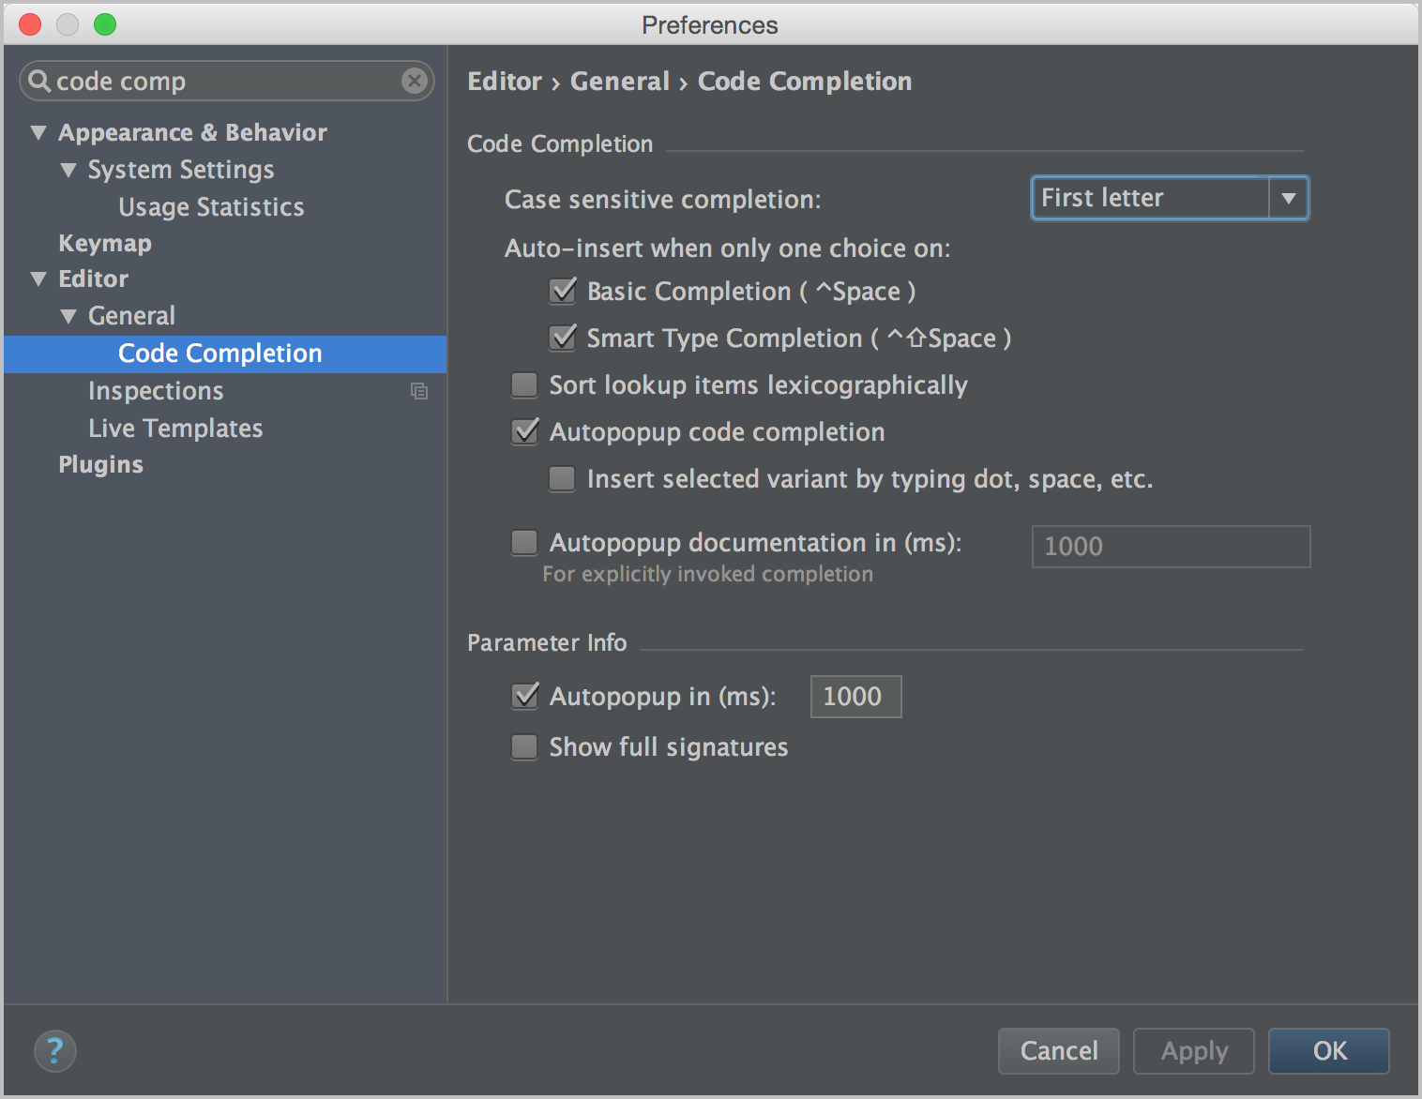Click the project-level icon beside Inspections
The width and height of the screenshot is (1422, 1099).
(419, 391)
